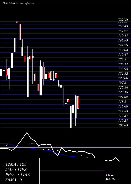Click the 5MA : 119.6 readout

coord(17,170)
